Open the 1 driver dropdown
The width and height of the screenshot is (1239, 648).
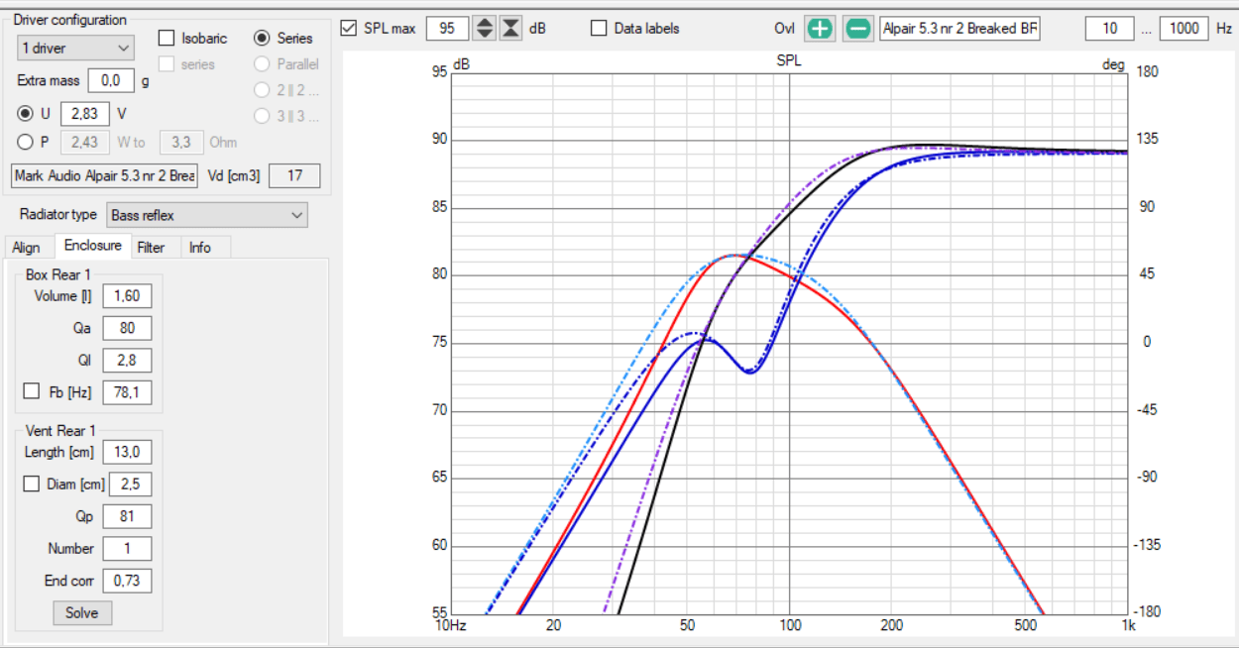pyautogui.click(x=75, y=48)
